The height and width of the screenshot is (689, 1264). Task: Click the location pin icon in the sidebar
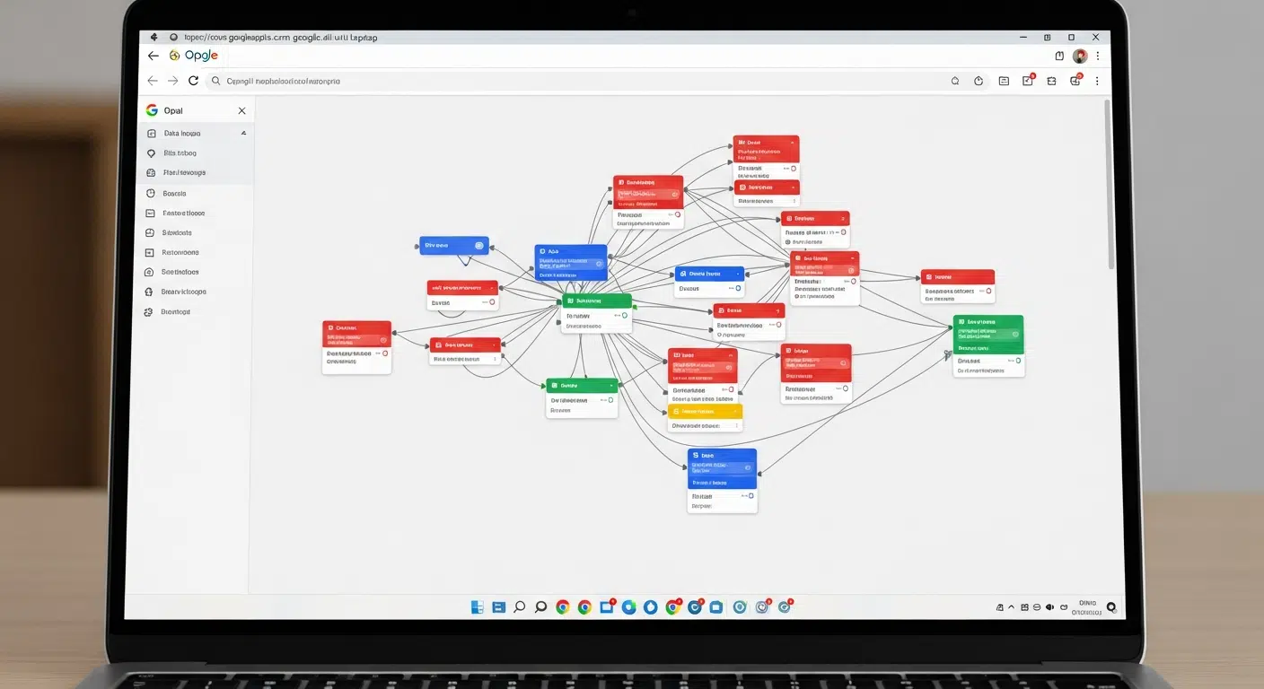pyautogui.click(x=151, y=153)
